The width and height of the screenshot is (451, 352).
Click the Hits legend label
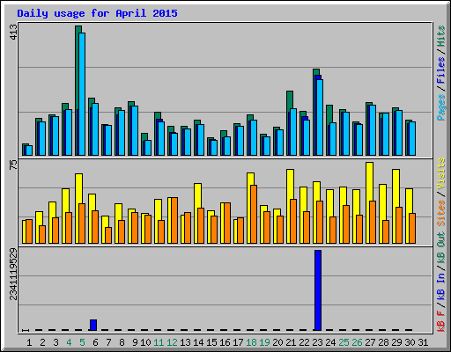click(441, 36)
